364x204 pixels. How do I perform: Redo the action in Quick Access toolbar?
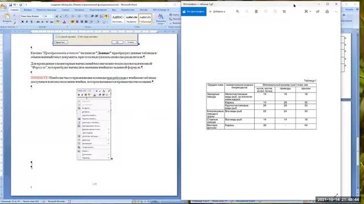pyautogui.click(x=20, y=5)
